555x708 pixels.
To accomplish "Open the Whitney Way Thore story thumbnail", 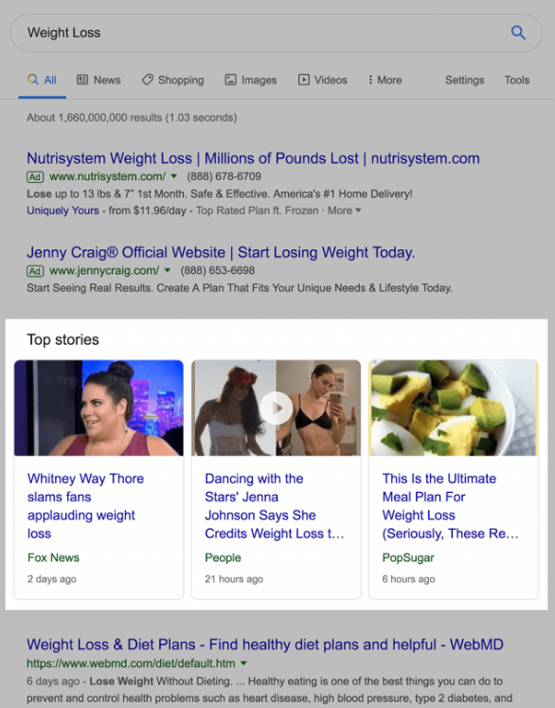I will point(98,408).
